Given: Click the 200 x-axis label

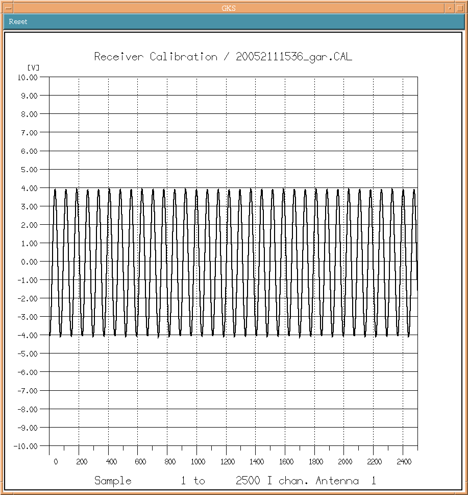Looking at the screenshot, I should tap(82, 462).
